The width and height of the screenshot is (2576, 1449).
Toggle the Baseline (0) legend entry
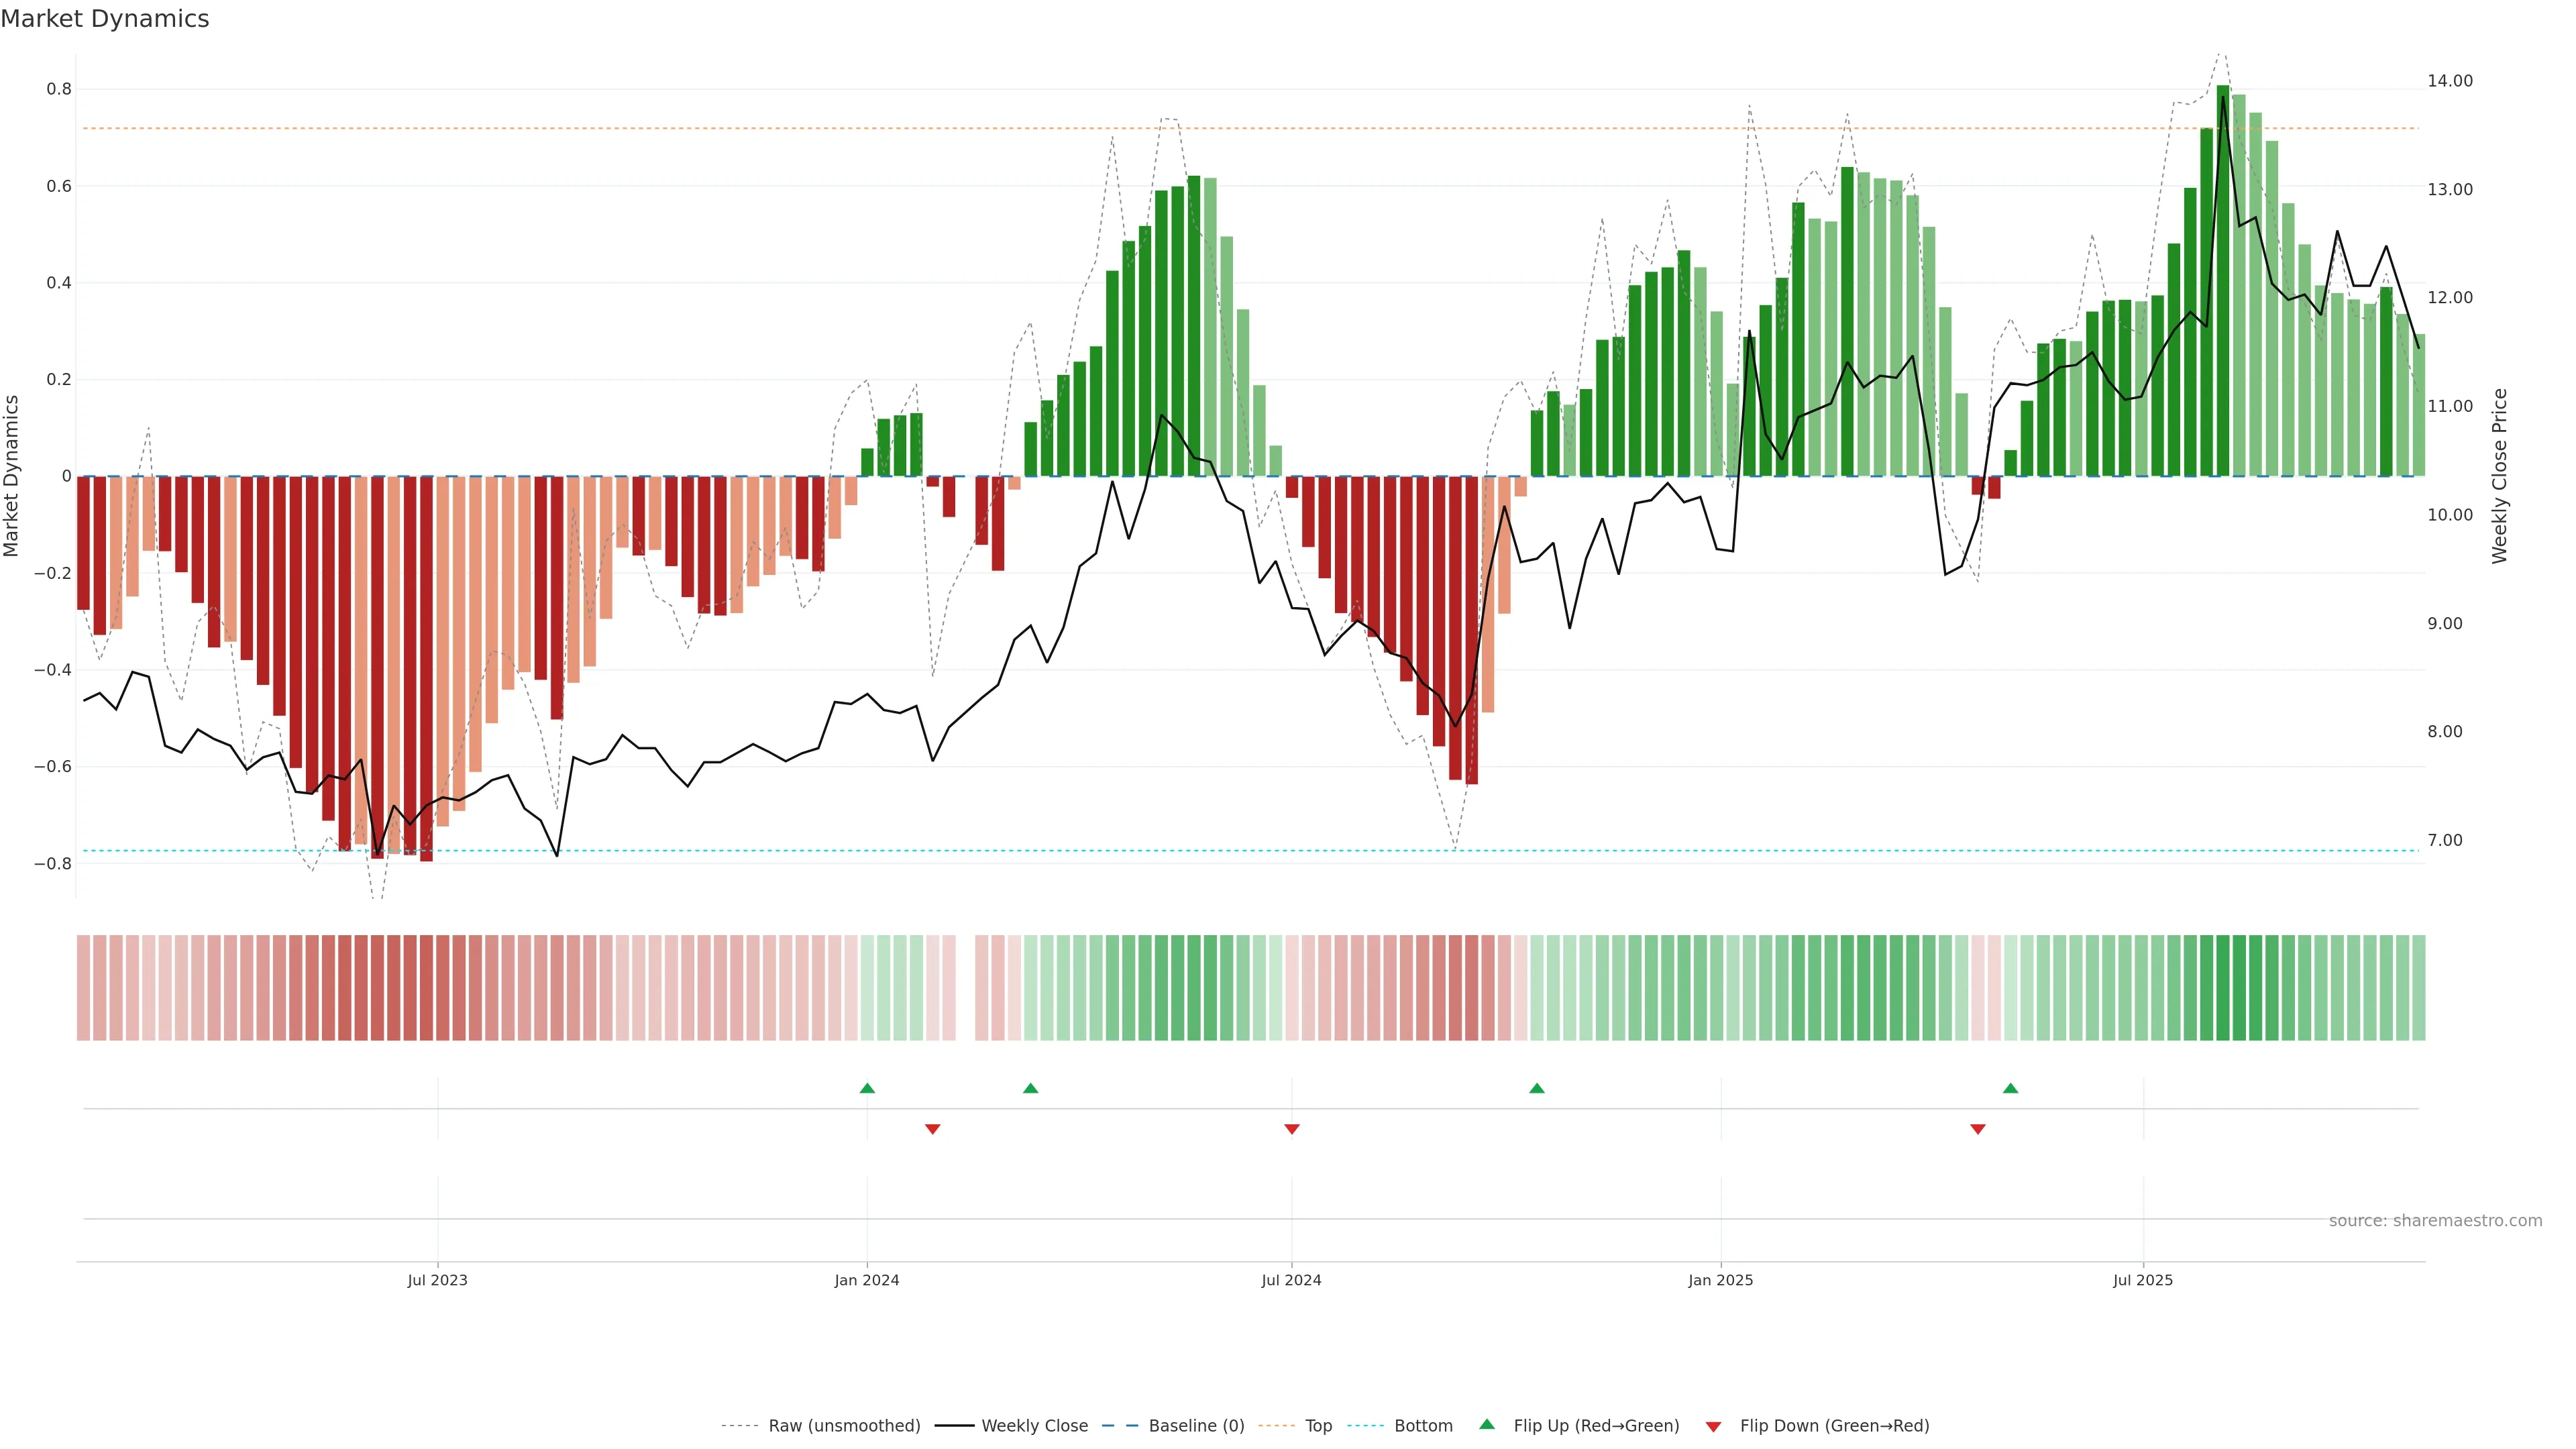pos(1196,1425)
